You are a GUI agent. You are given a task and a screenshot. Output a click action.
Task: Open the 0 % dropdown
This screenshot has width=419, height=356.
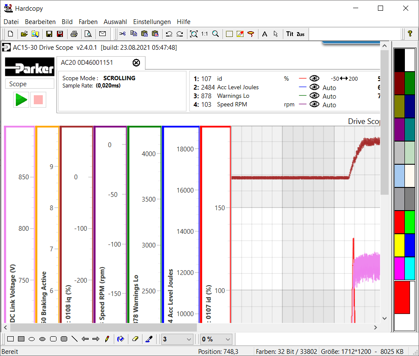pos(216,339)
